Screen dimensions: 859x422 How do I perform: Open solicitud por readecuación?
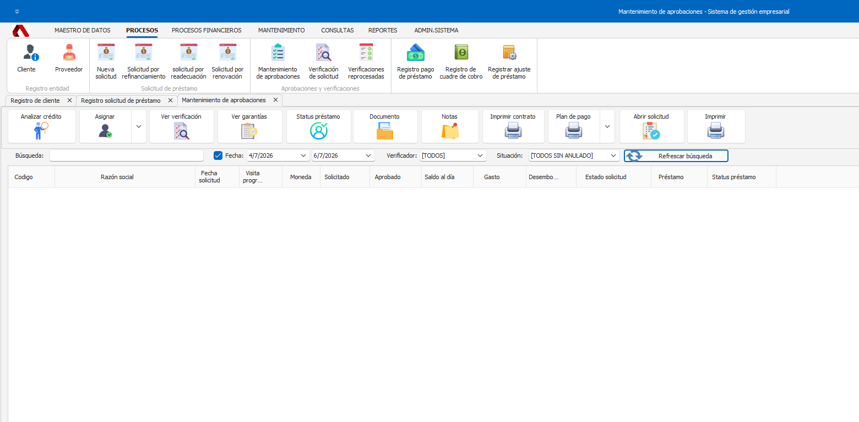(x=188, y=62)
